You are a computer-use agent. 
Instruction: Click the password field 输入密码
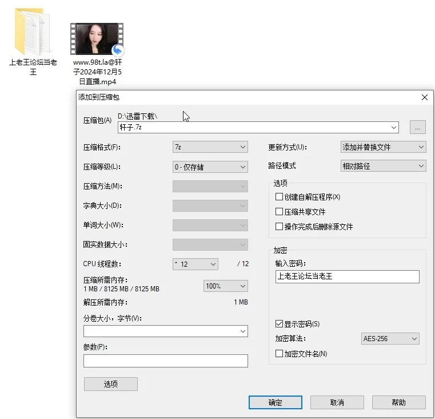click(x=347, y=276)
